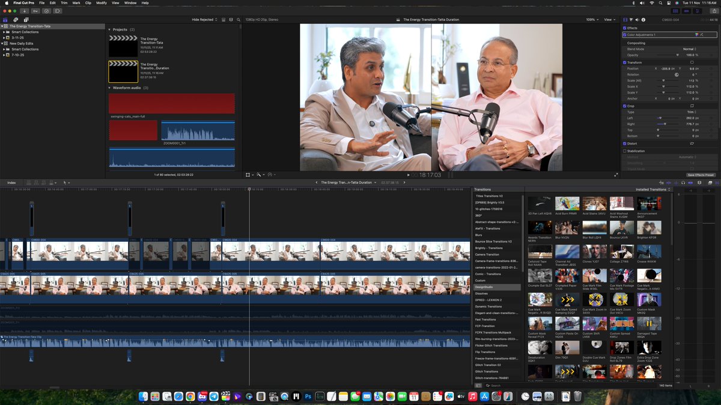Open the Hide Rejected filter dropdown

tap(204, 20)
